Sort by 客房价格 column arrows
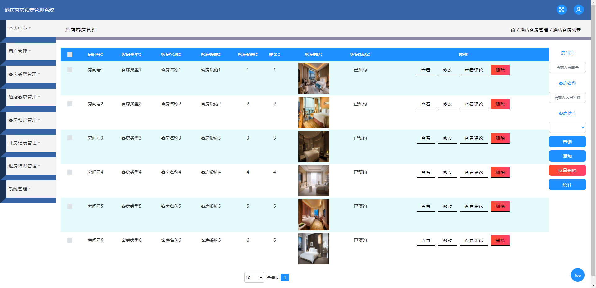This screenshot has width=596, height=288. tap(256, 55)
